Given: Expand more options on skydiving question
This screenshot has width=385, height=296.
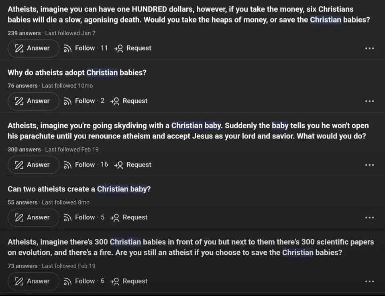Looking at the screenshot, I should [x=369, y=165].
